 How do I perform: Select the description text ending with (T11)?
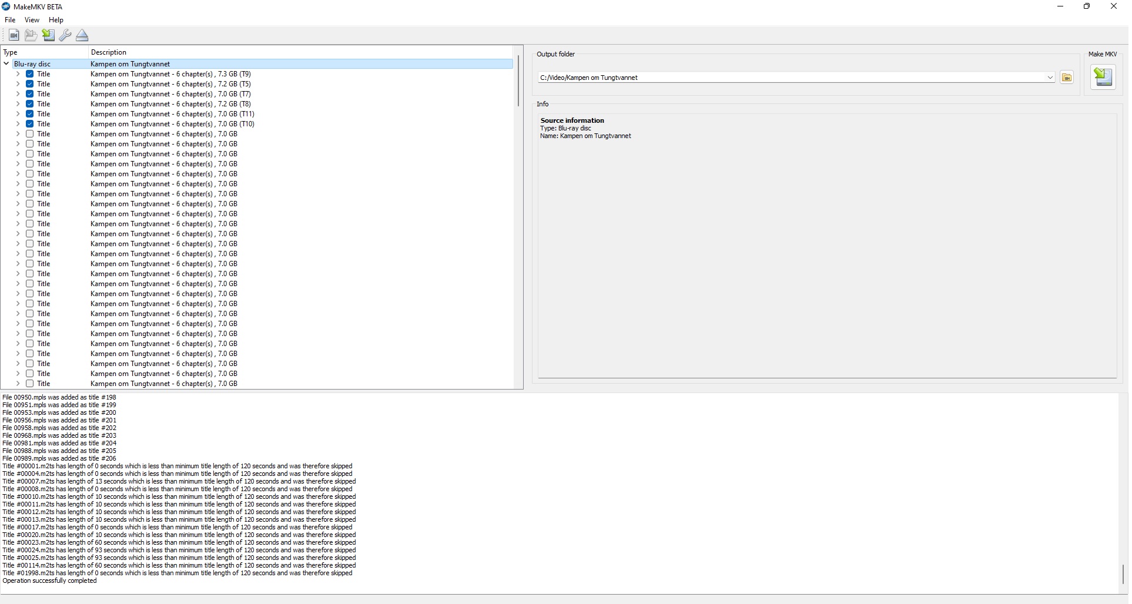tap(172, 114)
